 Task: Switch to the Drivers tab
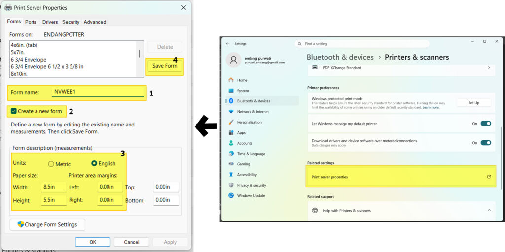tap(50, 22)
